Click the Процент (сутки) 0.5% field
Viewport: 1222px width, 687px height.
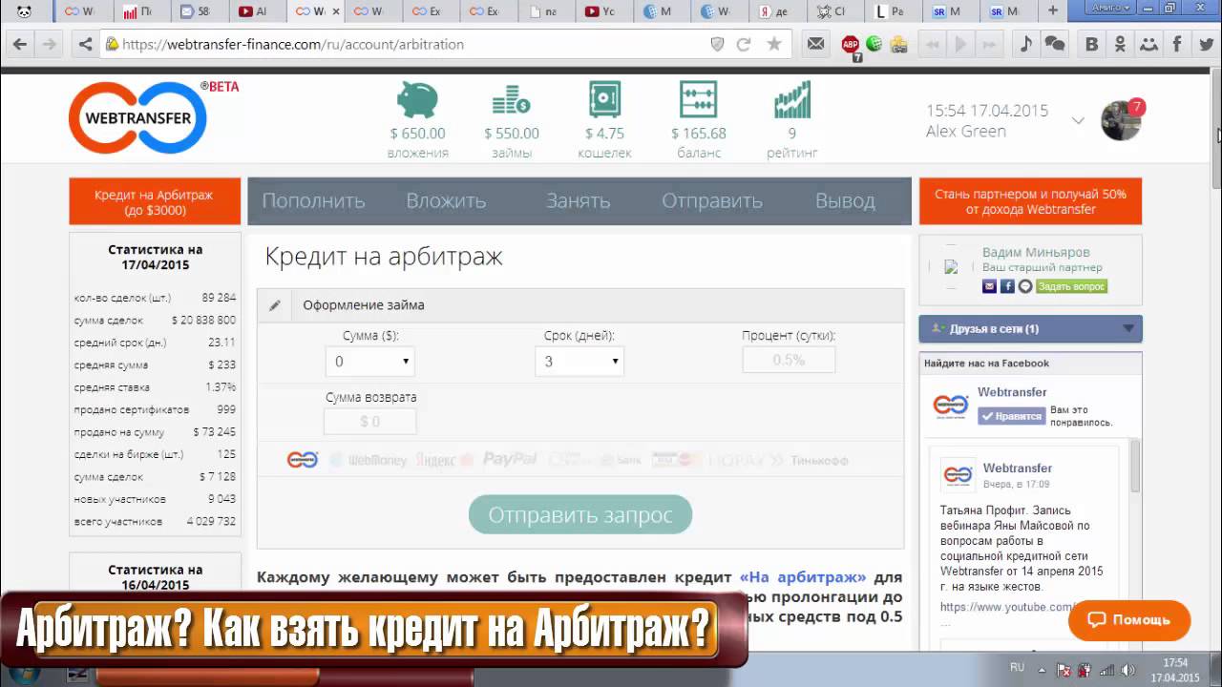click(789, 360)
